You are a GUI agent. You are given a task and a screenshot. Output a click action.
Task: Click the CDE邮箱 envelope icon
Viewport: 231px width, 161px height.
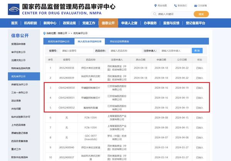196,6
